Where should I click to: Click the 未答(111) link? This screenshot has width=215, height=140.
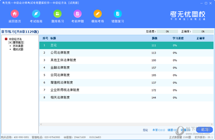coord(159,130)
